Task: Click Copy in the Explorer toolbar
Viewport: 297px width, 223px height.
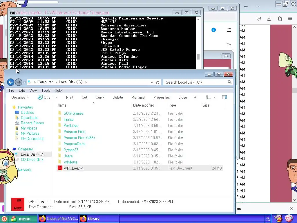Action: point(100,98)
